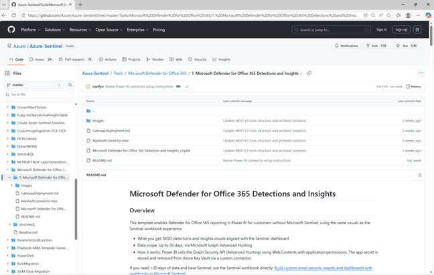Close the Azure-Sentinel browser tab
Screen dimensions: 434x275
pyautogui.click(x=70, y=5)
